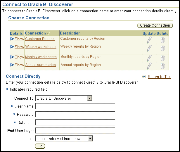Click 'Weekly reports by Region' description
This screenshot has height=152, width=180.
click(x=80, y=46)
